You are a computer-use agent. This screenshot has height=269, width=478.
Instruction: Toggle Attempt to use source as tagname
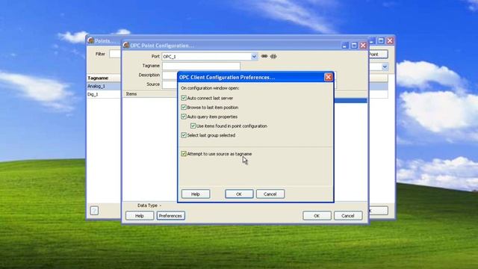(184, 154)
